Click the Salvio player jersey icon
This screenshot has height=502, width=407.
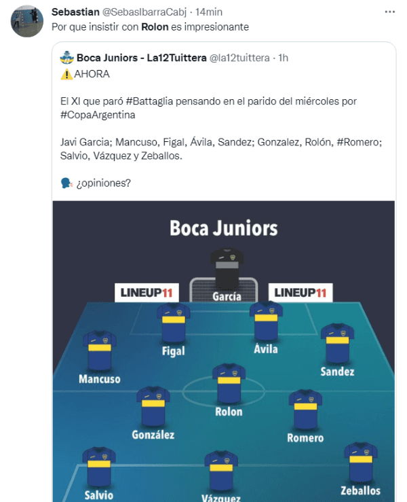[99, 467]
